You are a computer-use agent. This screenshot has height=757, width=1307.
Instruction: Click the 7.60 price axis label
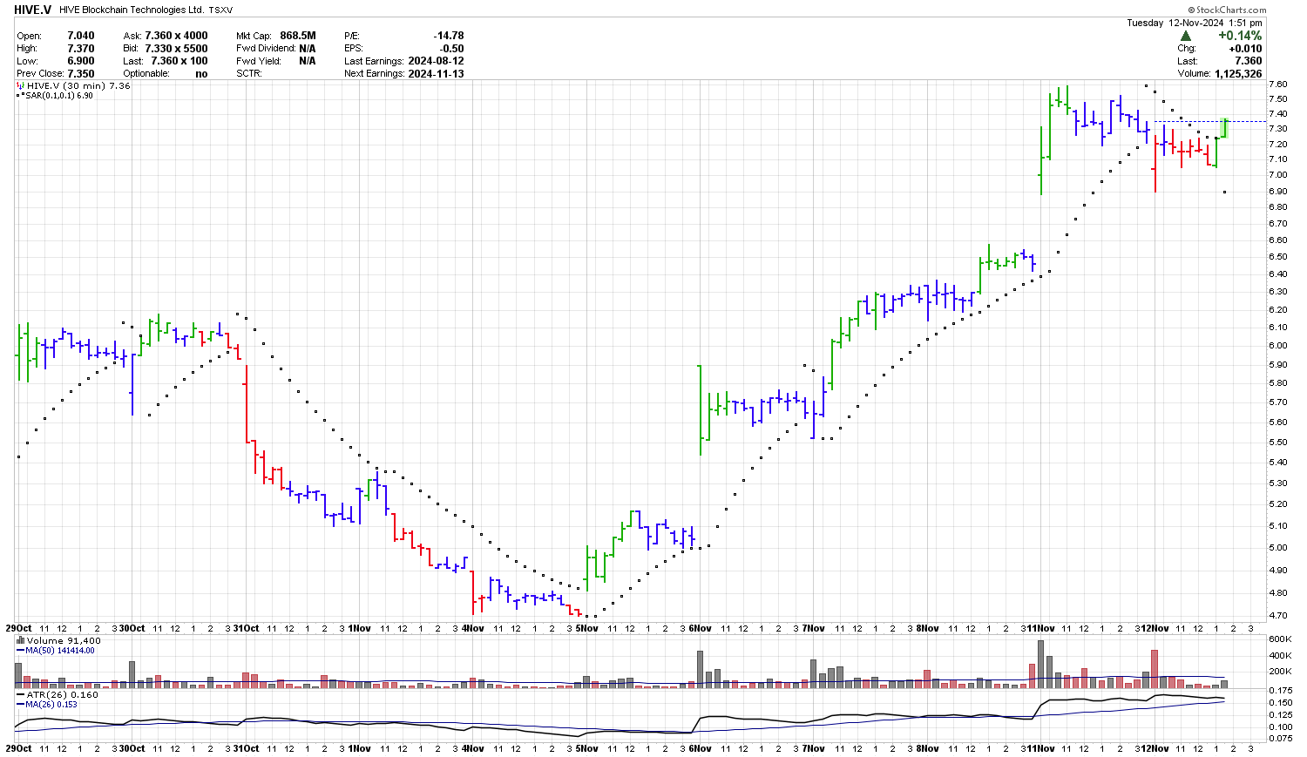1277,84
